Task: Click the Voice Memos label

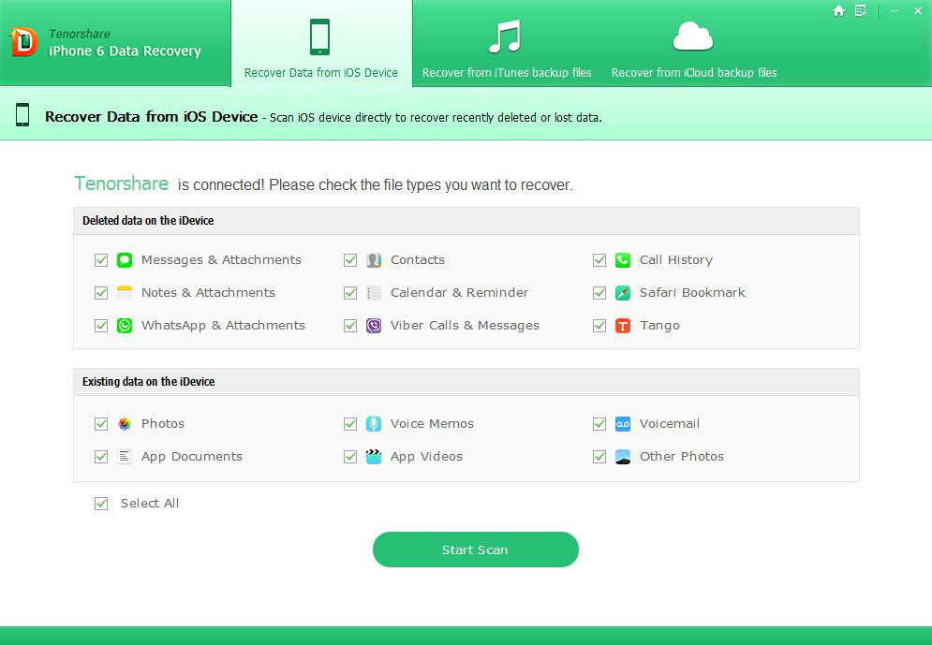Action: (432, 423)
